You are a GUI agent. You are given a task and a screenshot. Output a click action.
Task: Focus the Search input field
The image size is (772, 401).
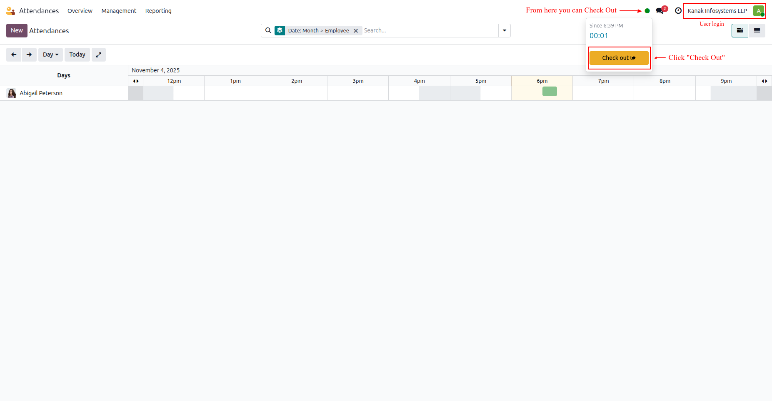430,30
